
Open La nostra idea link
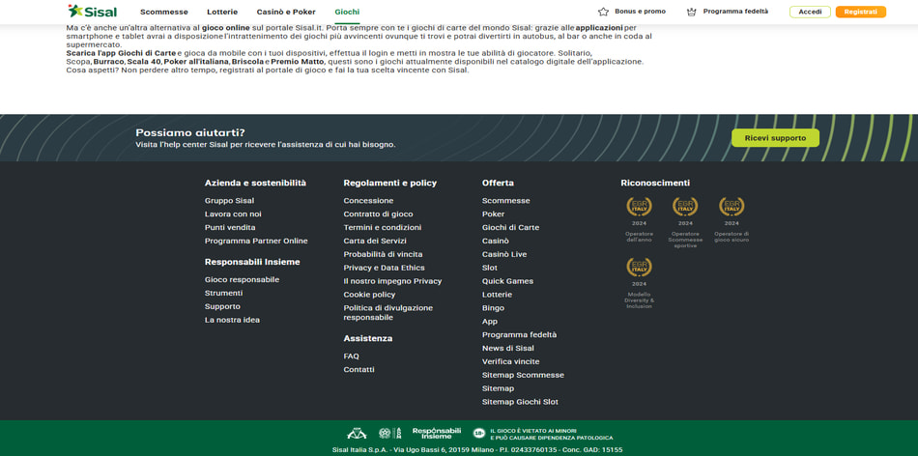[x=232, y=320]
